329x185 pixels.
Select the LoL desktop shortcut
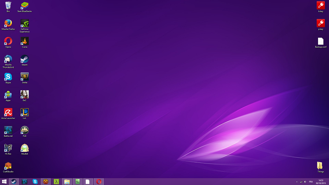[25, 112]
